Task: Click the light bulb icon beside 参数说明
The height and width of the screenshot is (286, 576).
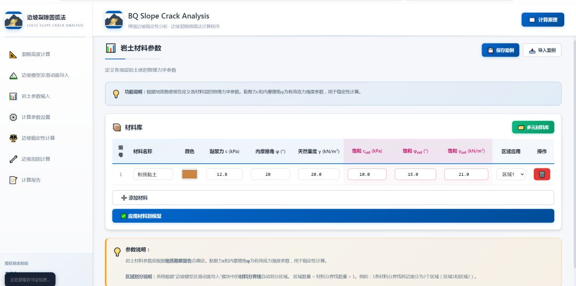Action: (117, 252)
